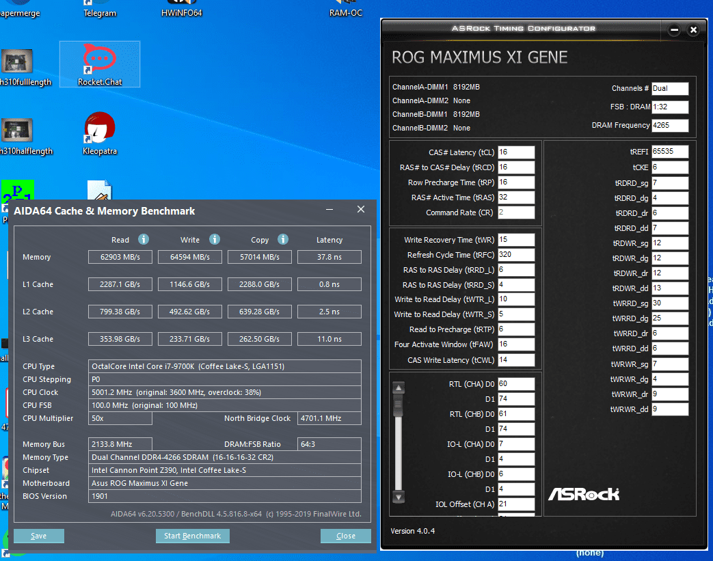
Task: Click the RTL list scroll up arrow
Action: point(399,388)
